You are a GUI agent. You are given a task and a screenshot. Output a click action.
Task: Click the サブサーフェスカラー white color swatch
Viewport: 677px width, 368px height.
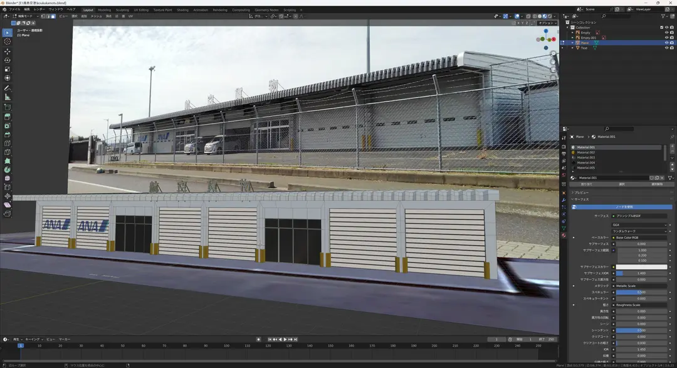(641, 267)
